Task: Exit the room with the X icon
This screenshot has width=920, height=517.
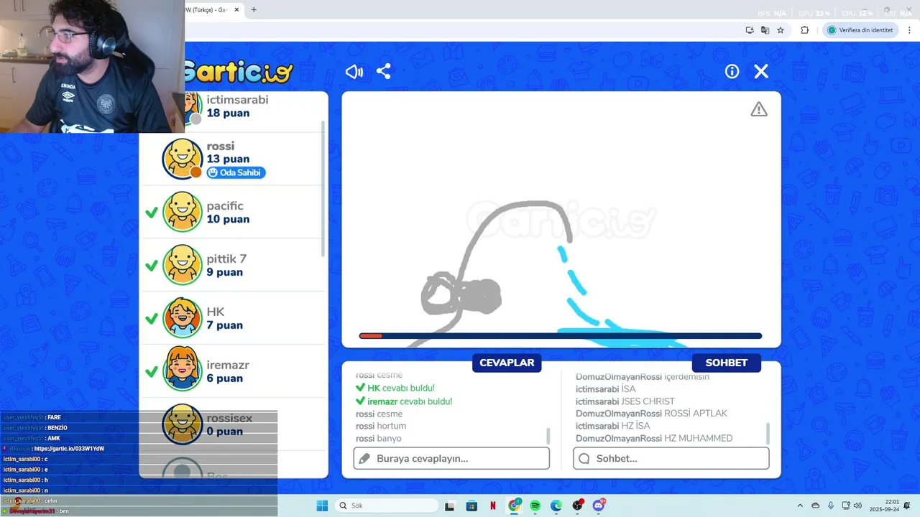Action: click(x=761, y=71)
